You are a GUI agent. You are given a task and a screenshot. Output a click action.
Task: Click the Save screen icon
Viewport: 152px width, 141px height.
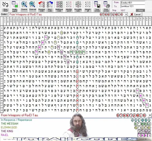[97, 4]
